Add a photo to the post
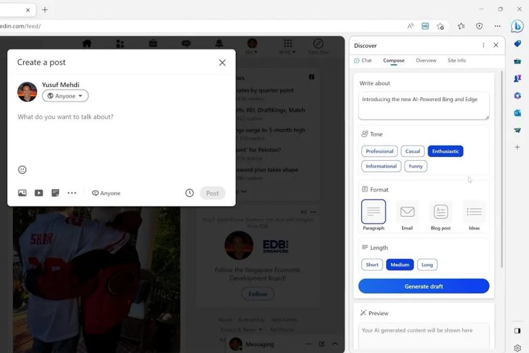 click(22, 193)
